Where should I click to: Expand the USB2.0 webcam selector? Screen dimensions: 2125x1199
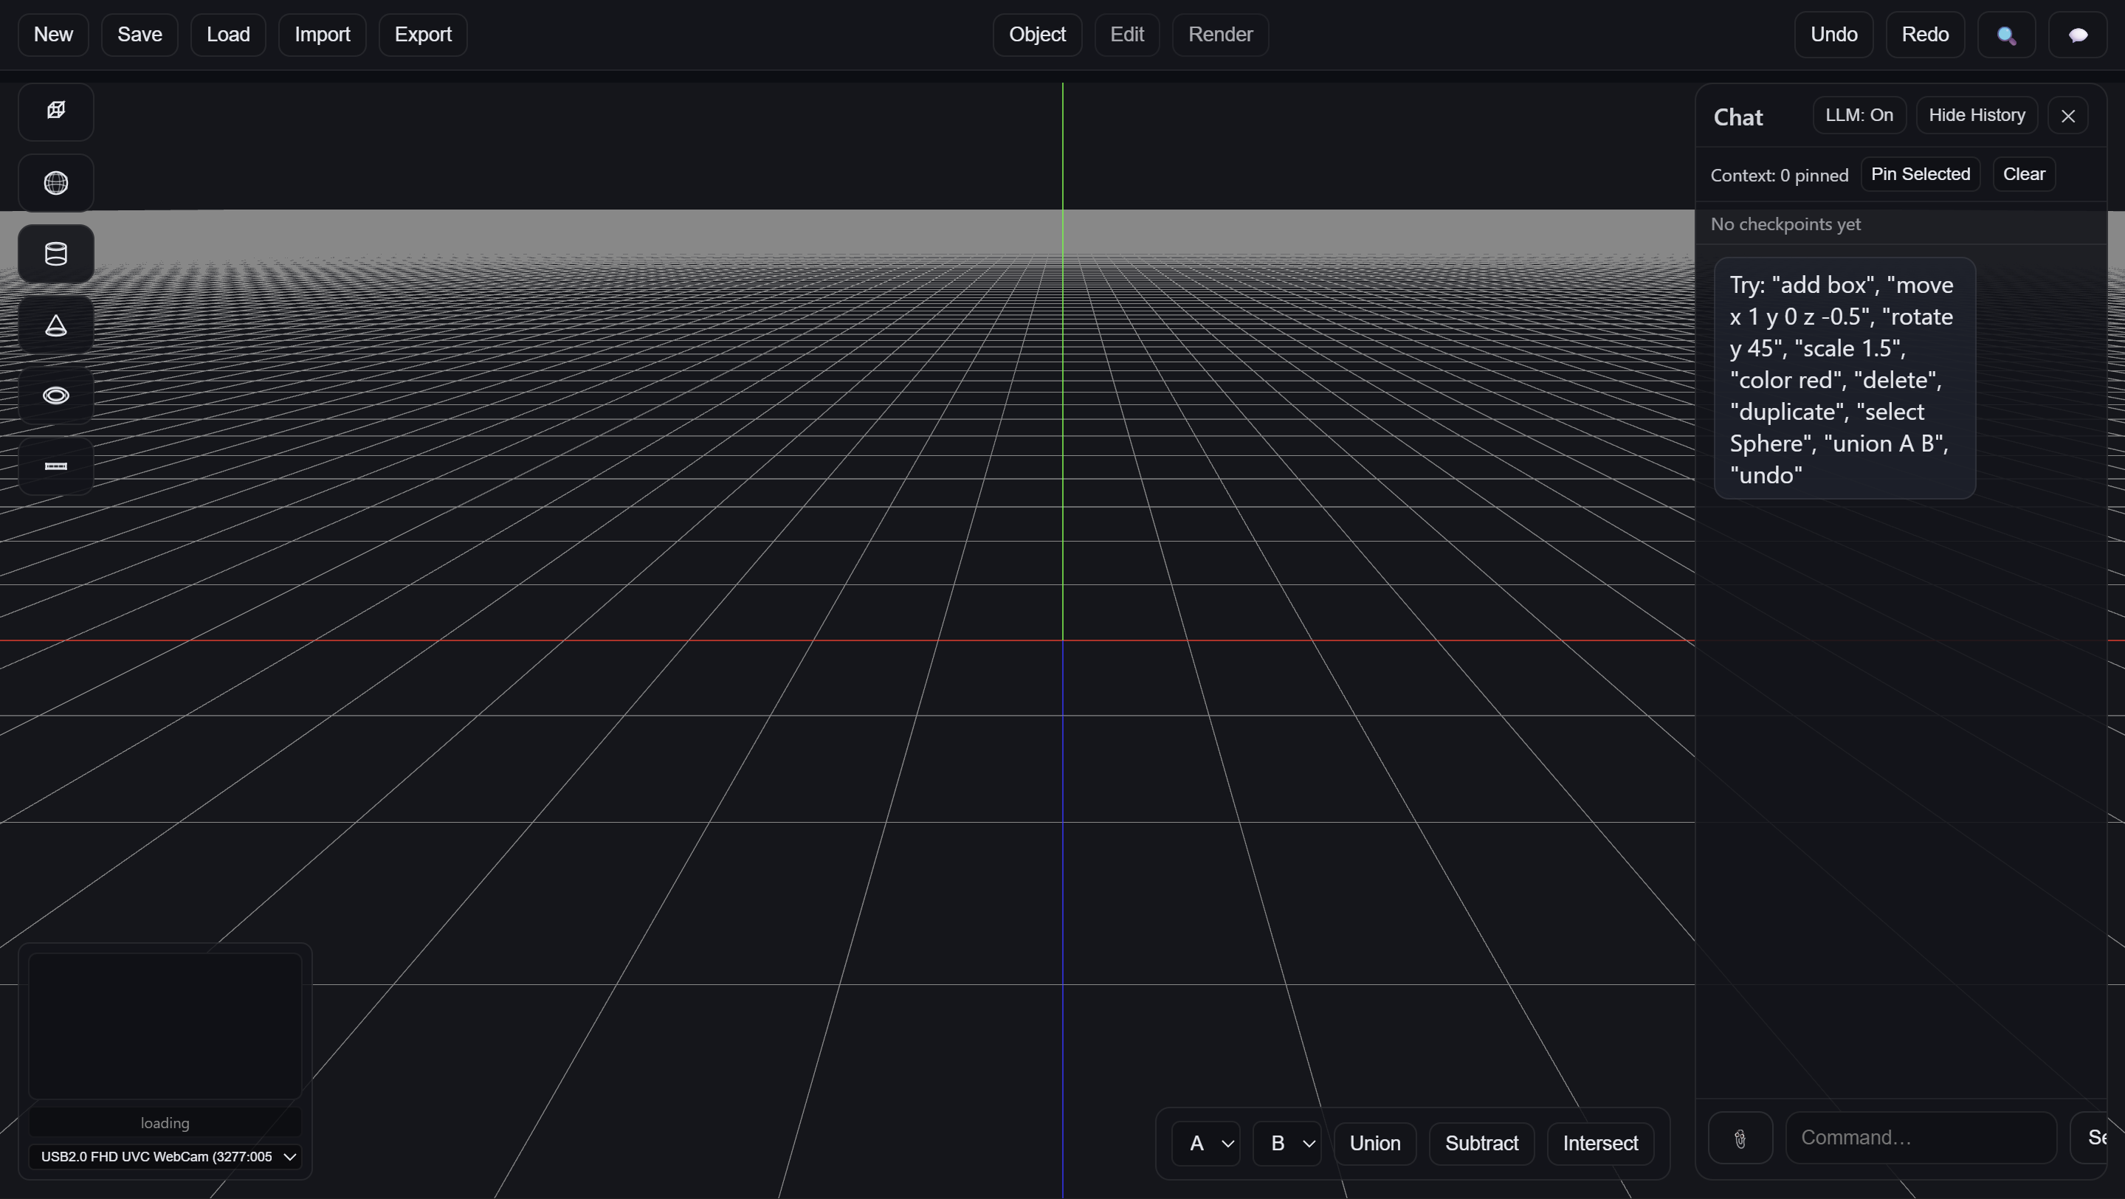(x=165, y=1156)
